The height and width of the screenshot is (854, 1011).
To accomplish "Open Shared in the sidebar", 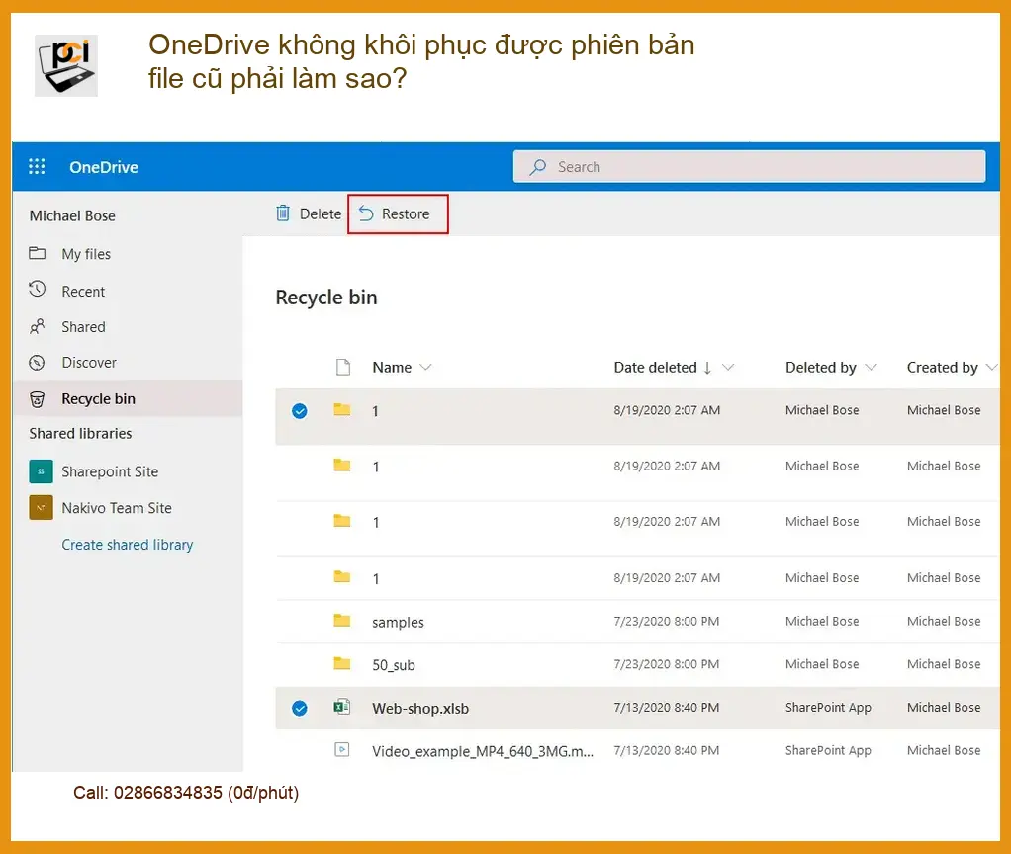I will click(83, 327).
